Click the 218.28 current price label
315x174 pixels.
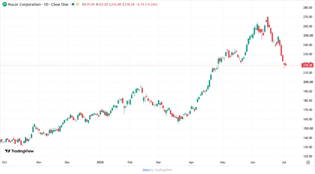pos(308,65)
